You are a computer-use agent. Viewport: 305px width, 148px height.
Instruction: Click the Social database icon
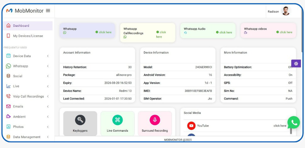coord(8,76)
